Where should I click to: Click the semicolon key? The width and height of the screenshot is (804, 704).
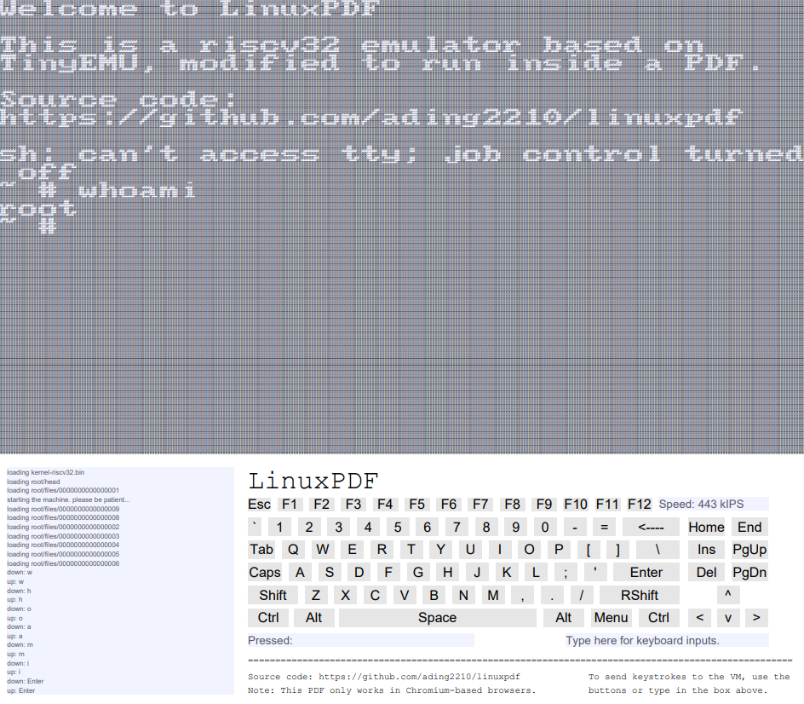(x=566, y=572)
